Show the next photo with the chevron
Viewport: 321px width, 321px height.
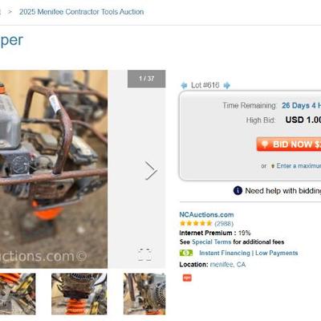[151, 170]
